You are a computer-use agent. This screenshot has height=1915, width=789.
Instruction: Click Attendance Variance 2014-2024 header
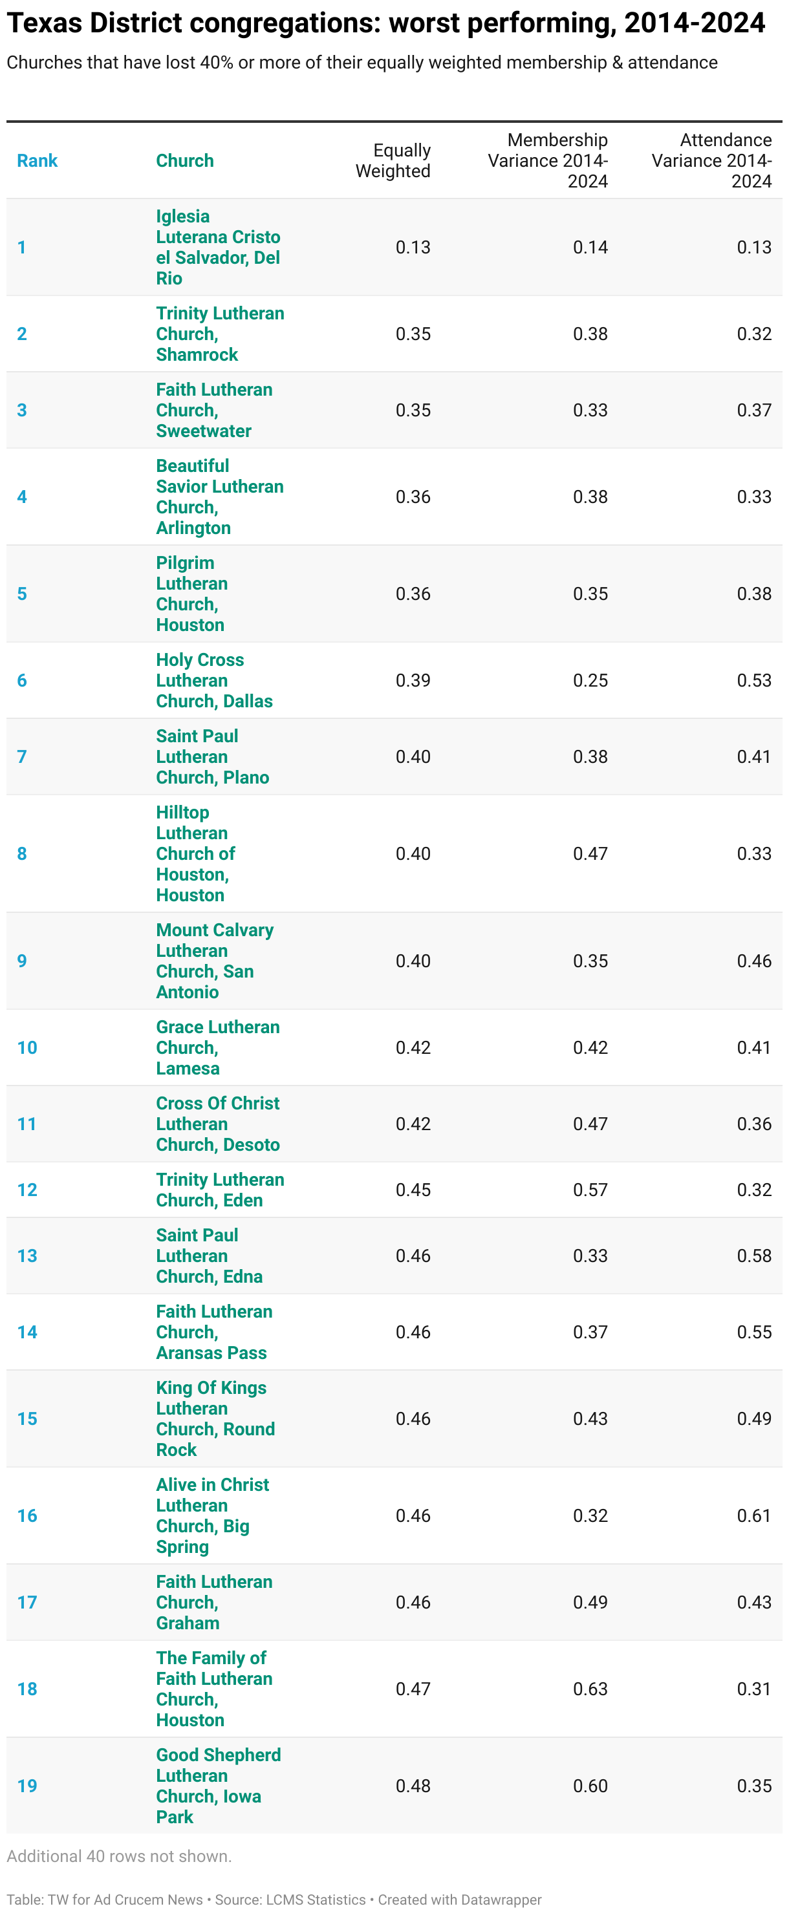tap(711, 160)
